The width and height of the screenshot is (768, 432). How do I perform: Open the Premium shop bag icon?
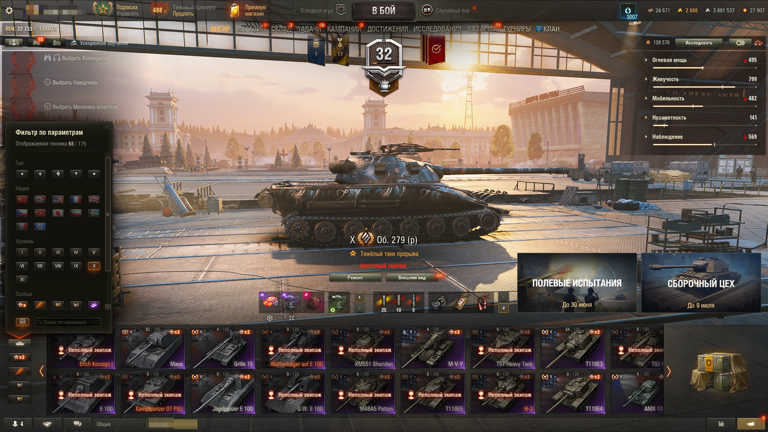(235, 10)
